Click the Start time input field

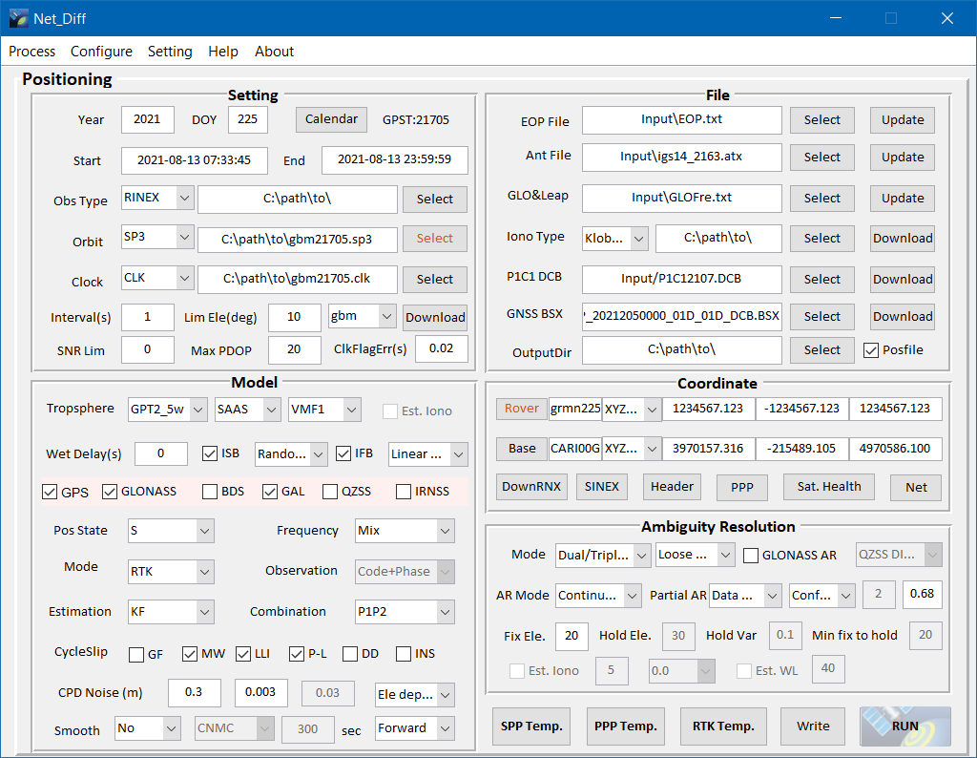tap(194, 160)
